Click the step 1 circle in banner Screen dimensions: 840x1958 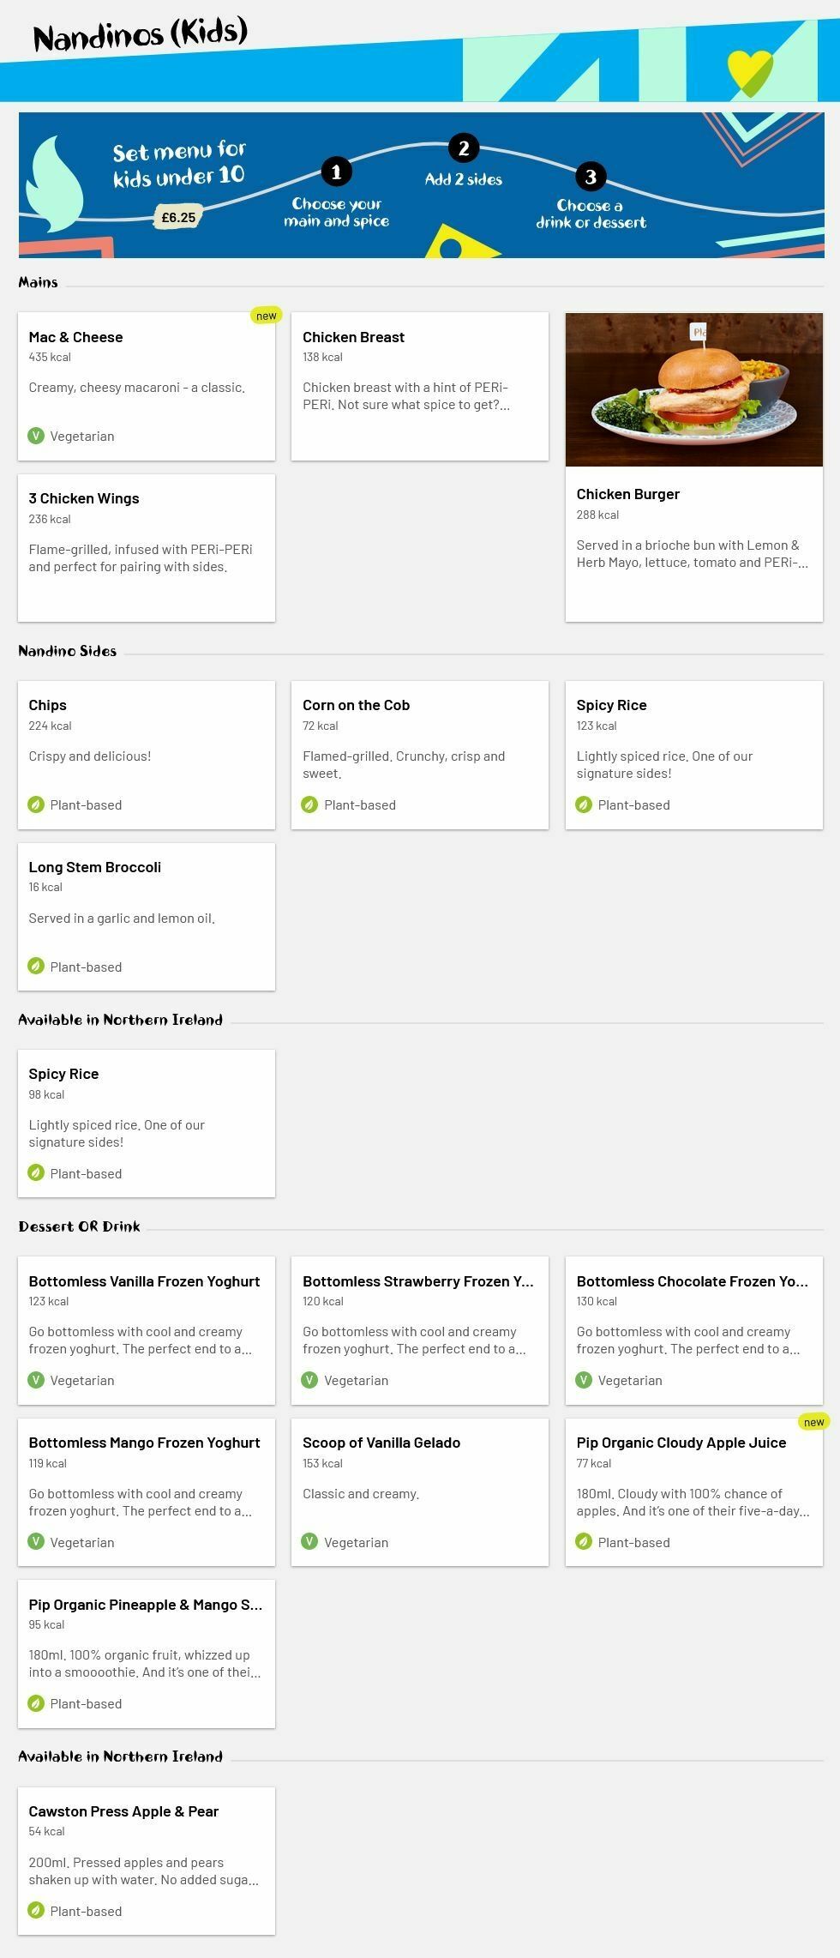click(336, 172)
